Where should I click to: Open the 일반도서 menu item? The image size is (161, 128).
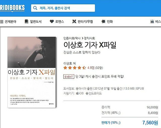coord(36,22)
